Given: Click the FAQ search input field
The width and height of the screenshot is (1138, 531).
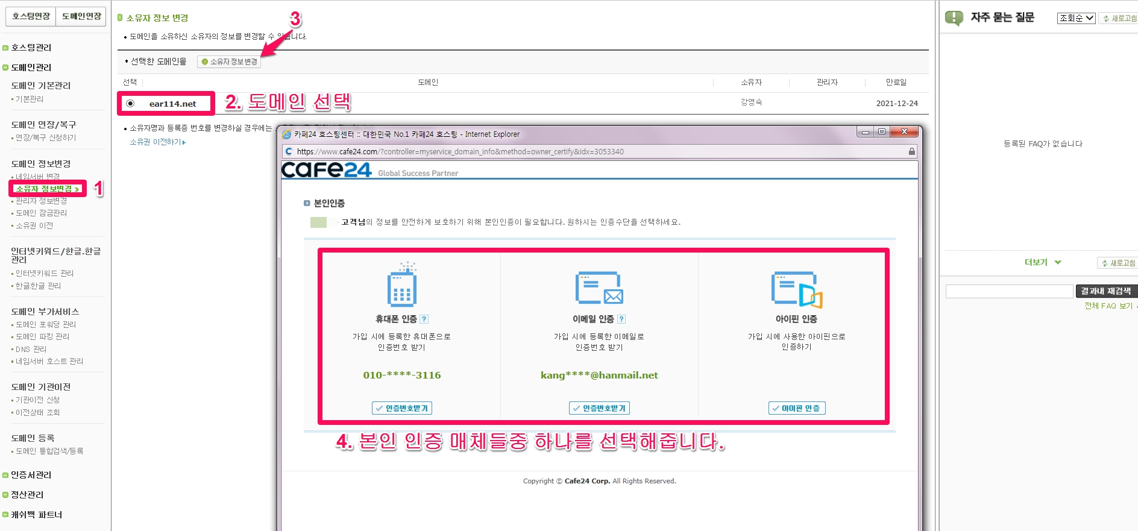Looking at the screenshot, I should [x=1009, y=292].
